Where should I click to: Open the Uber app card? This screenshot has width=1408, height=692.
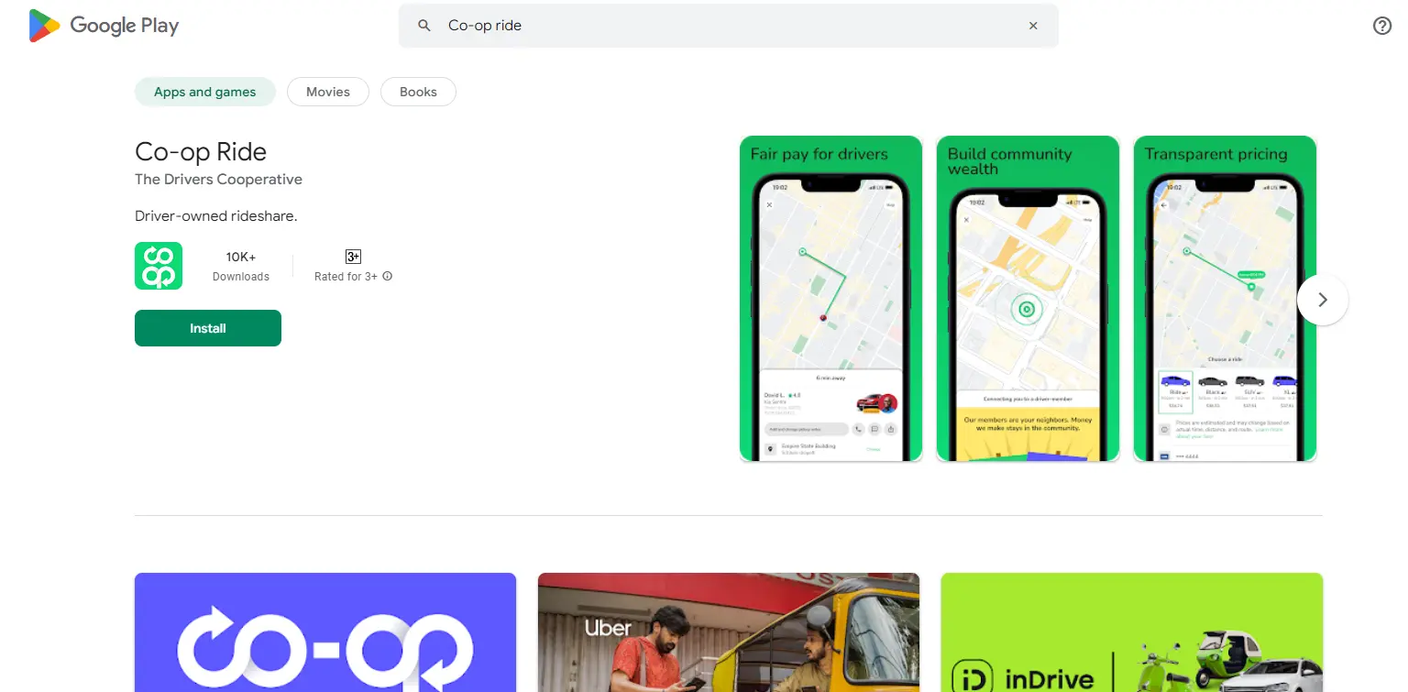(x=729, y=632)
